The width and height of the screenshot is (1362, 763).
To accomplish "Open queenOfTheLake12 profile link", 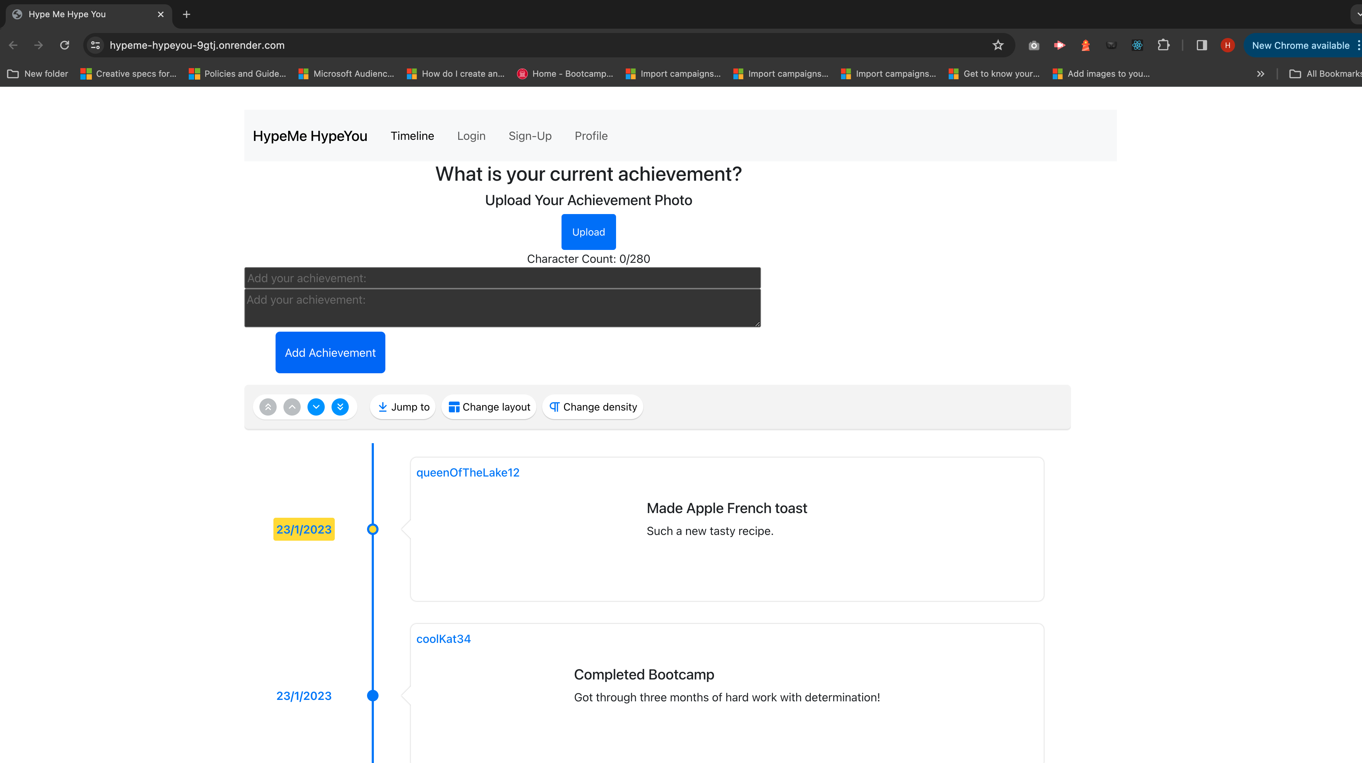I will pyautogui.click(x=468, y=472).
